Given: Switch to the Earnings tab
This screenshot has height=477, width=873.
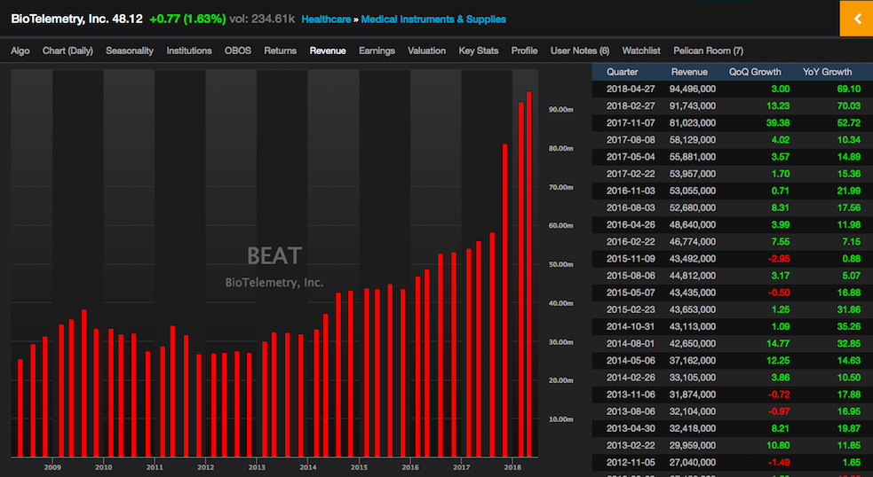Looking at the screenshot, I should click(x=377, y=51).
